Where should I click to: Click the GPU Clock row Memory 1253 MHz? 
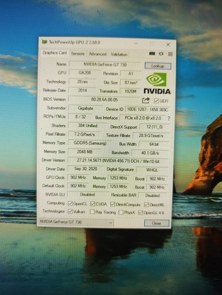(x=118, y=178)
